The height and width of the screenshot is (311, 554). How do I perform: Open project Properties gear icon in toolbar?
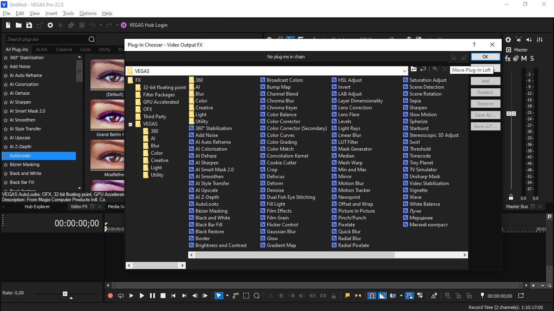50,25
